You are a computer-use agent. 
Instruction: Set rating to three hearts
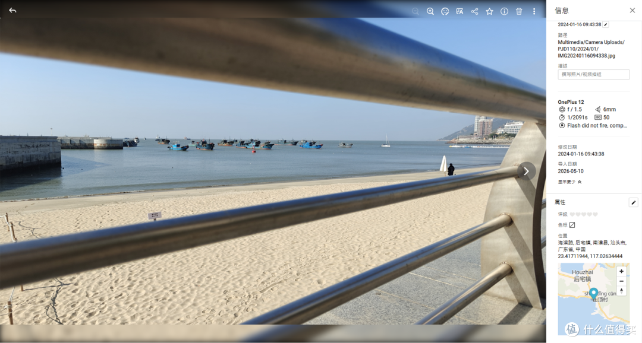point(584,214)
